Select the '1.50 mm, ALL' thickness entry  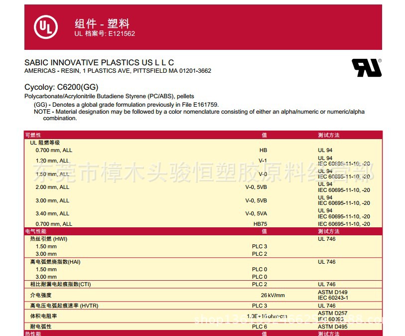click(x=52, y=174)
